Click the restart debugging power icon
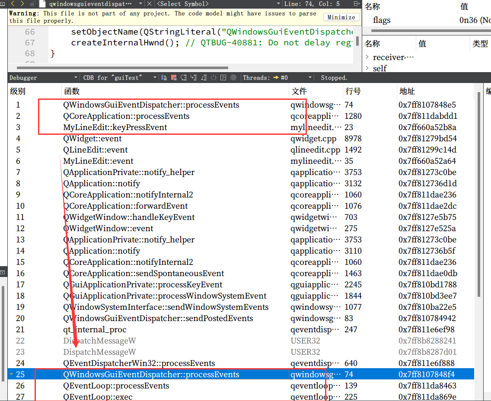This screenshot has height=401, width=491. [214, 78]
